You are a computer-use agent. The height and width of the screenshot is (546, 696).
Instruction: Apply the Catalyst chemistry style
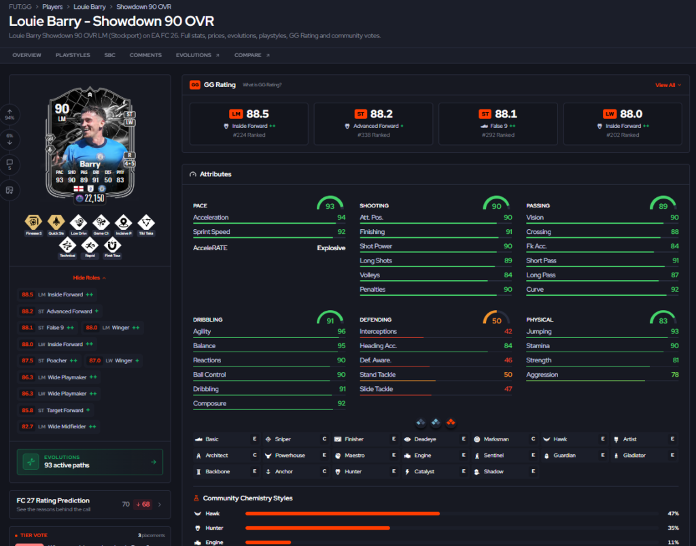(x=436, y=471)
